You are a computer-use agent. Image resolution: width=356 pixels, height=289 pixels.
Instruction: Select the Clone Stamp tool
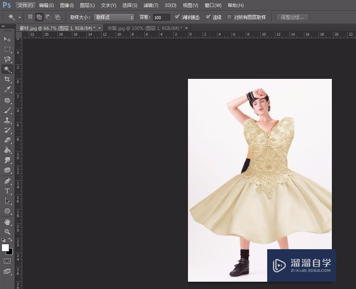(7, 120)
